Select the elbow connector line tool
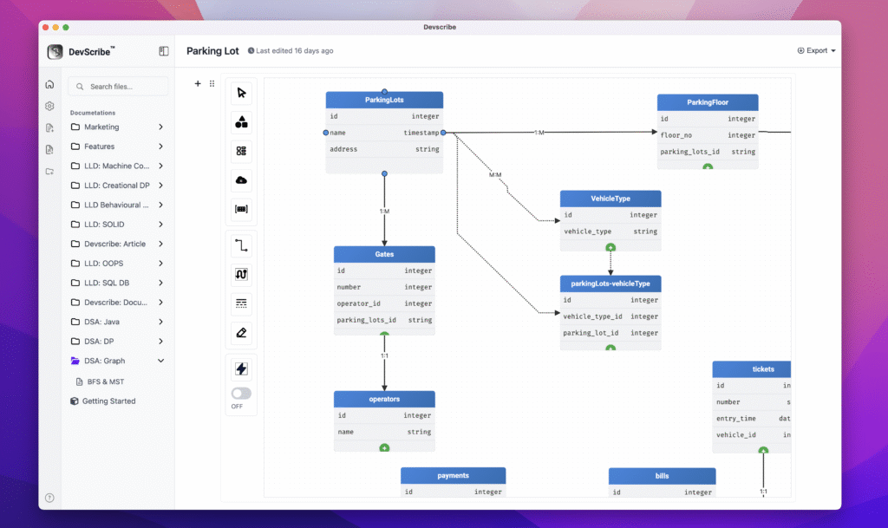888x528 pixels. coord(241,245)
